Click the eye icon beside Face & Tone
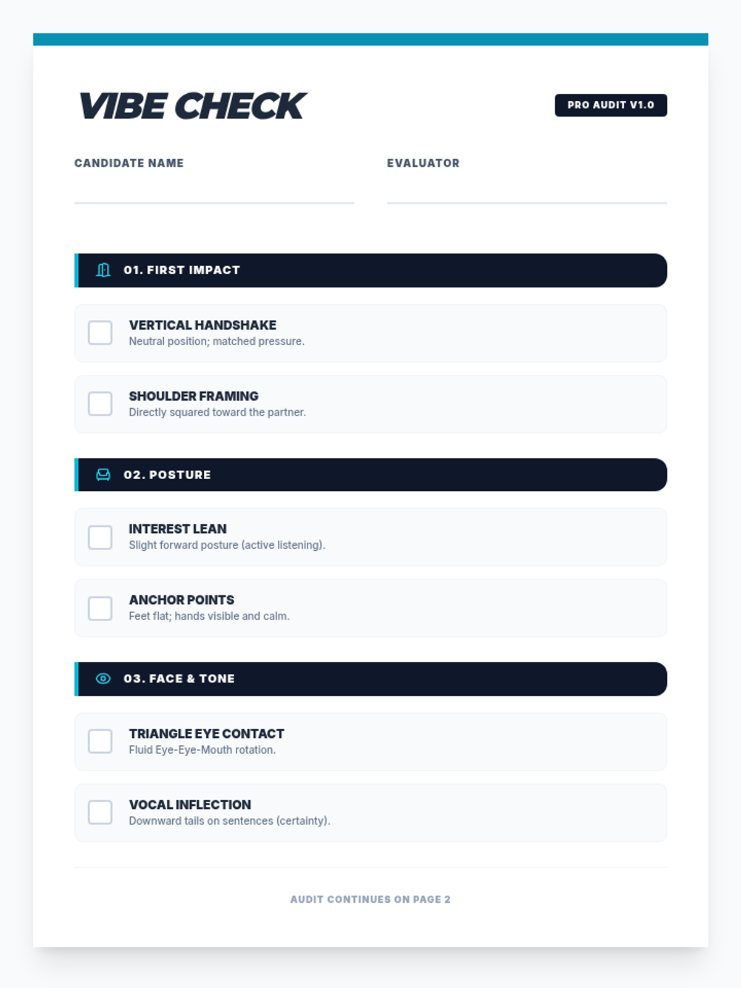The width and height of the screenshot is (741, 988). tap(103, 679)
